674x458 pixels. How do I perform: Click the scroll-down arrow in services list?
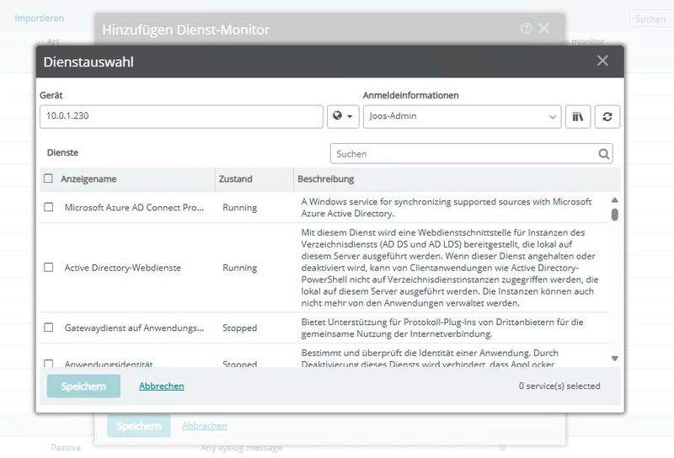point(614,358)
